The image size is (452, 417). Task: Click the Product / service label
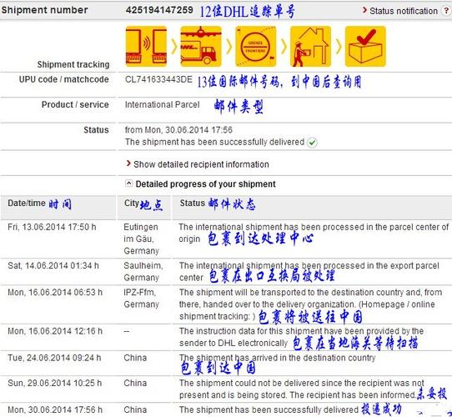point(75,104)
